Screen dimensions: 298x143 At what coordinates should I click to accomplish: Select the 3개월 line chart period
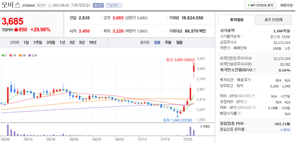[x=51, y=42]
